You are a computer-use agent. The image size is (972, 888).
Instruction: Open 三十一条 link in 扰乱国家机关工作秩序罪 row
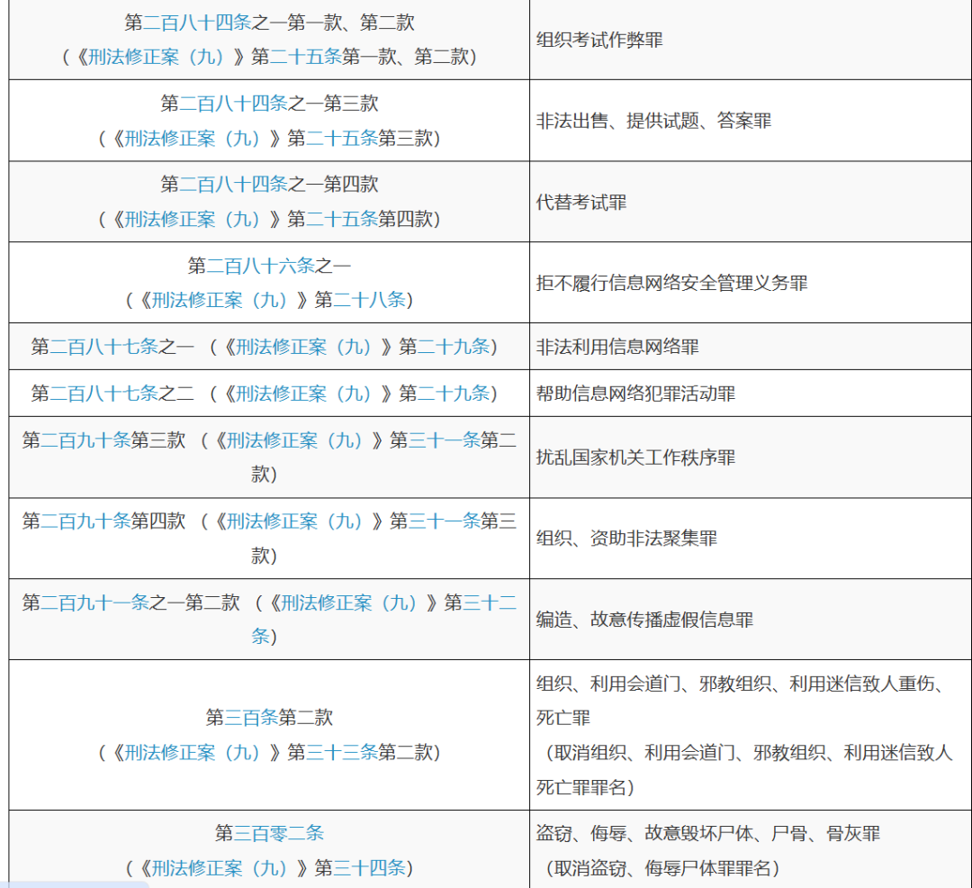click(x=444, y=440)
